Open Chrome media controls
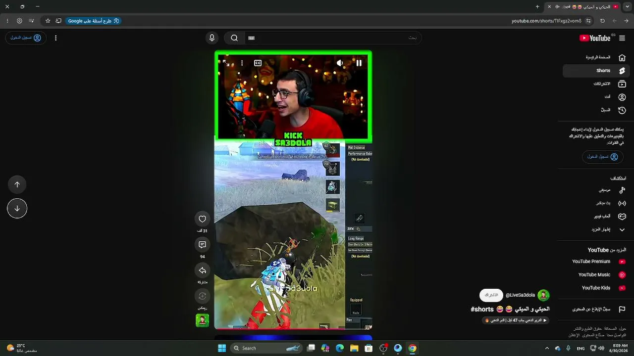Image resolution: width=634 pixels, height=356 pixels. tap(31, 21)
